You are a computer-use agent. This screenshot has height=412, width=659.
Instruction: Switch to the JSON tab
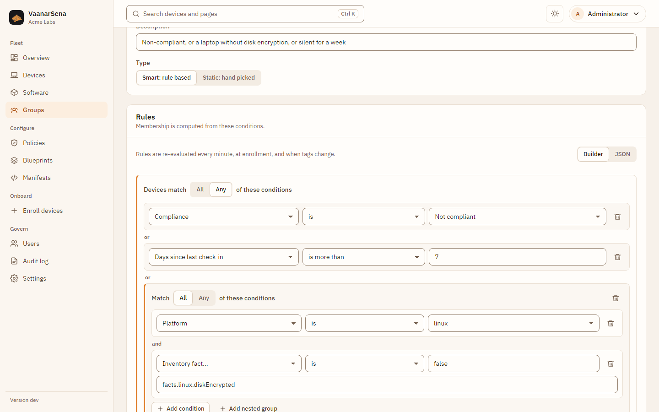click(622, 154)
